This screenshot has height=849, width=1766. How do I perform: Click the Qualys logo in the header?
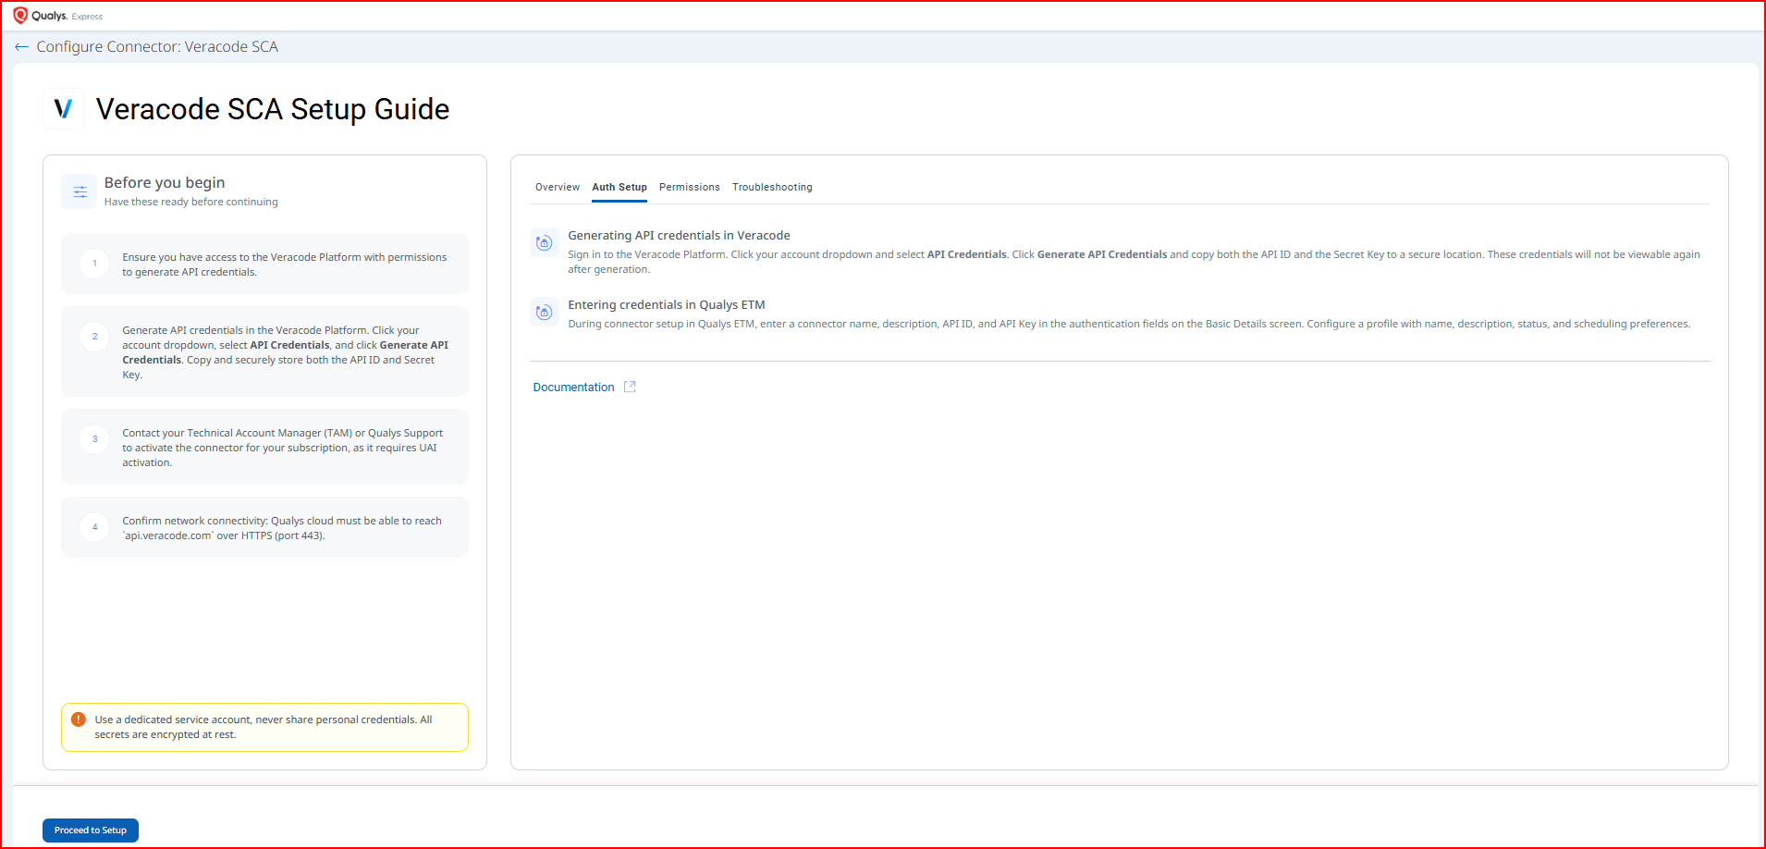[40, 16]
